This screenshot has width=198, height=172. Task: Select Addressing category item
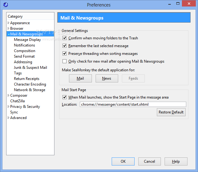click(23, 62)
